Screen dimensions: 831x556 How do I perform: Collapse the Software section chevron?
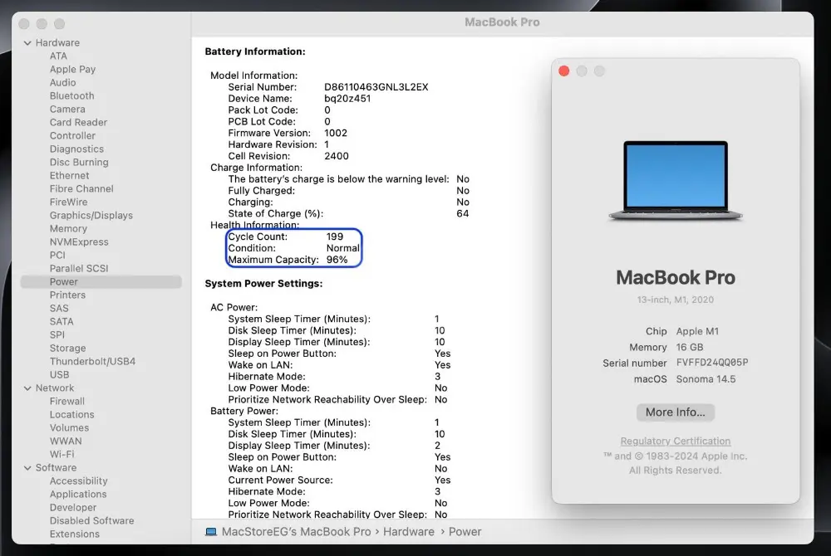click(27, 468)
